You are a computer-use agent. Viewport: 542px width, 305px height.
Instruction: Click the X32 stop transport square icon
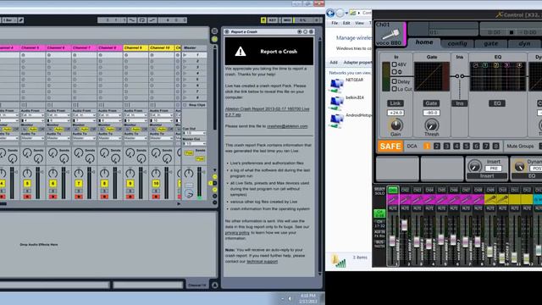(x=512, y=32)
